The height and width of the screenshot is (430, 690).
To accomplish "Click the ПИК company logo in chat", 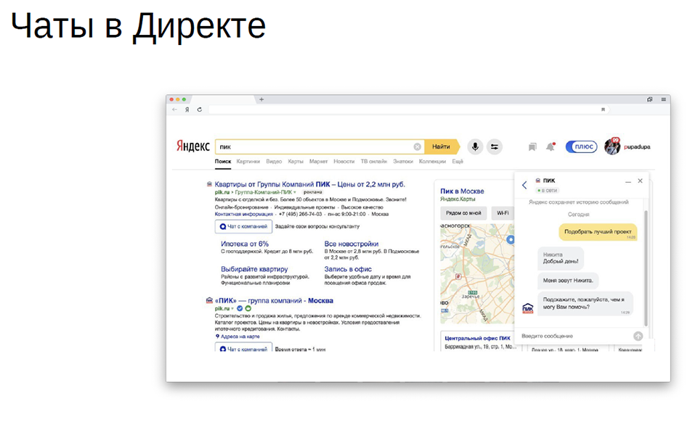I will pos(527,308).
